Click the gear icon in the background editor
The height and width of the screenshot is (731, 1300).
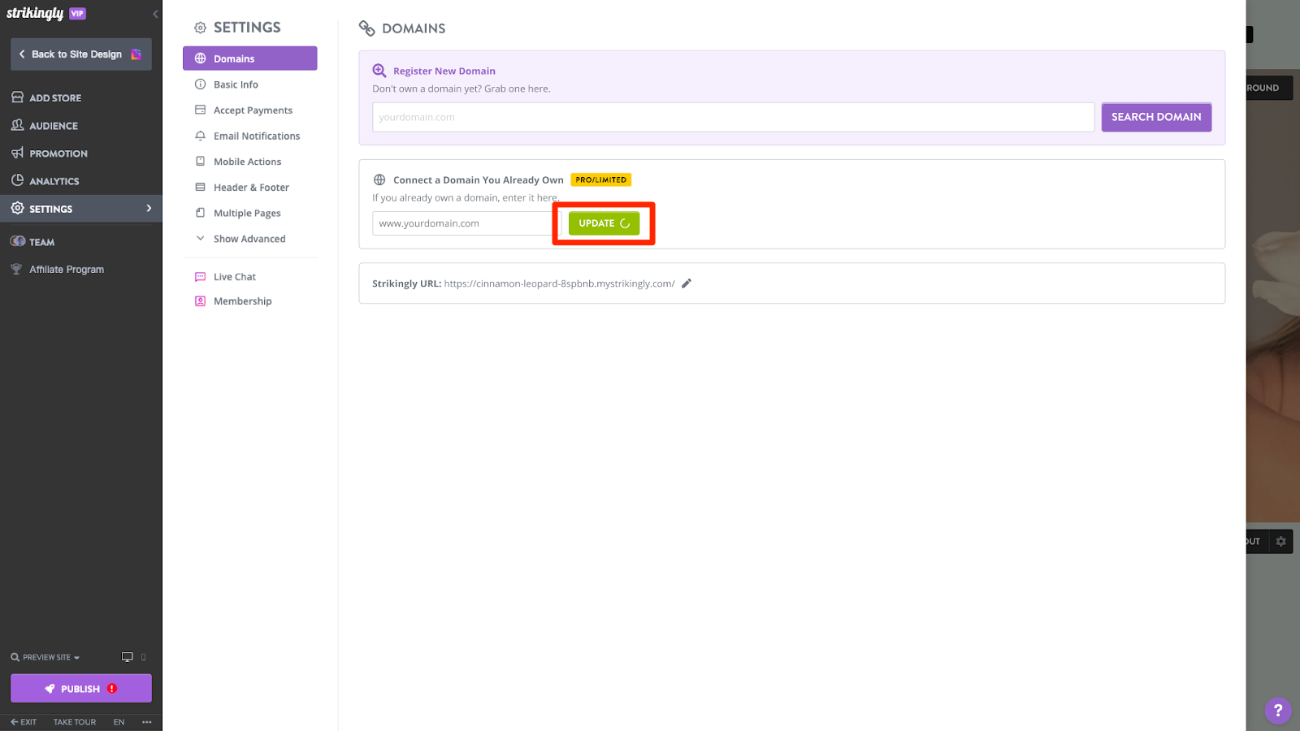pyautogui.click(x=1281, y=542)
